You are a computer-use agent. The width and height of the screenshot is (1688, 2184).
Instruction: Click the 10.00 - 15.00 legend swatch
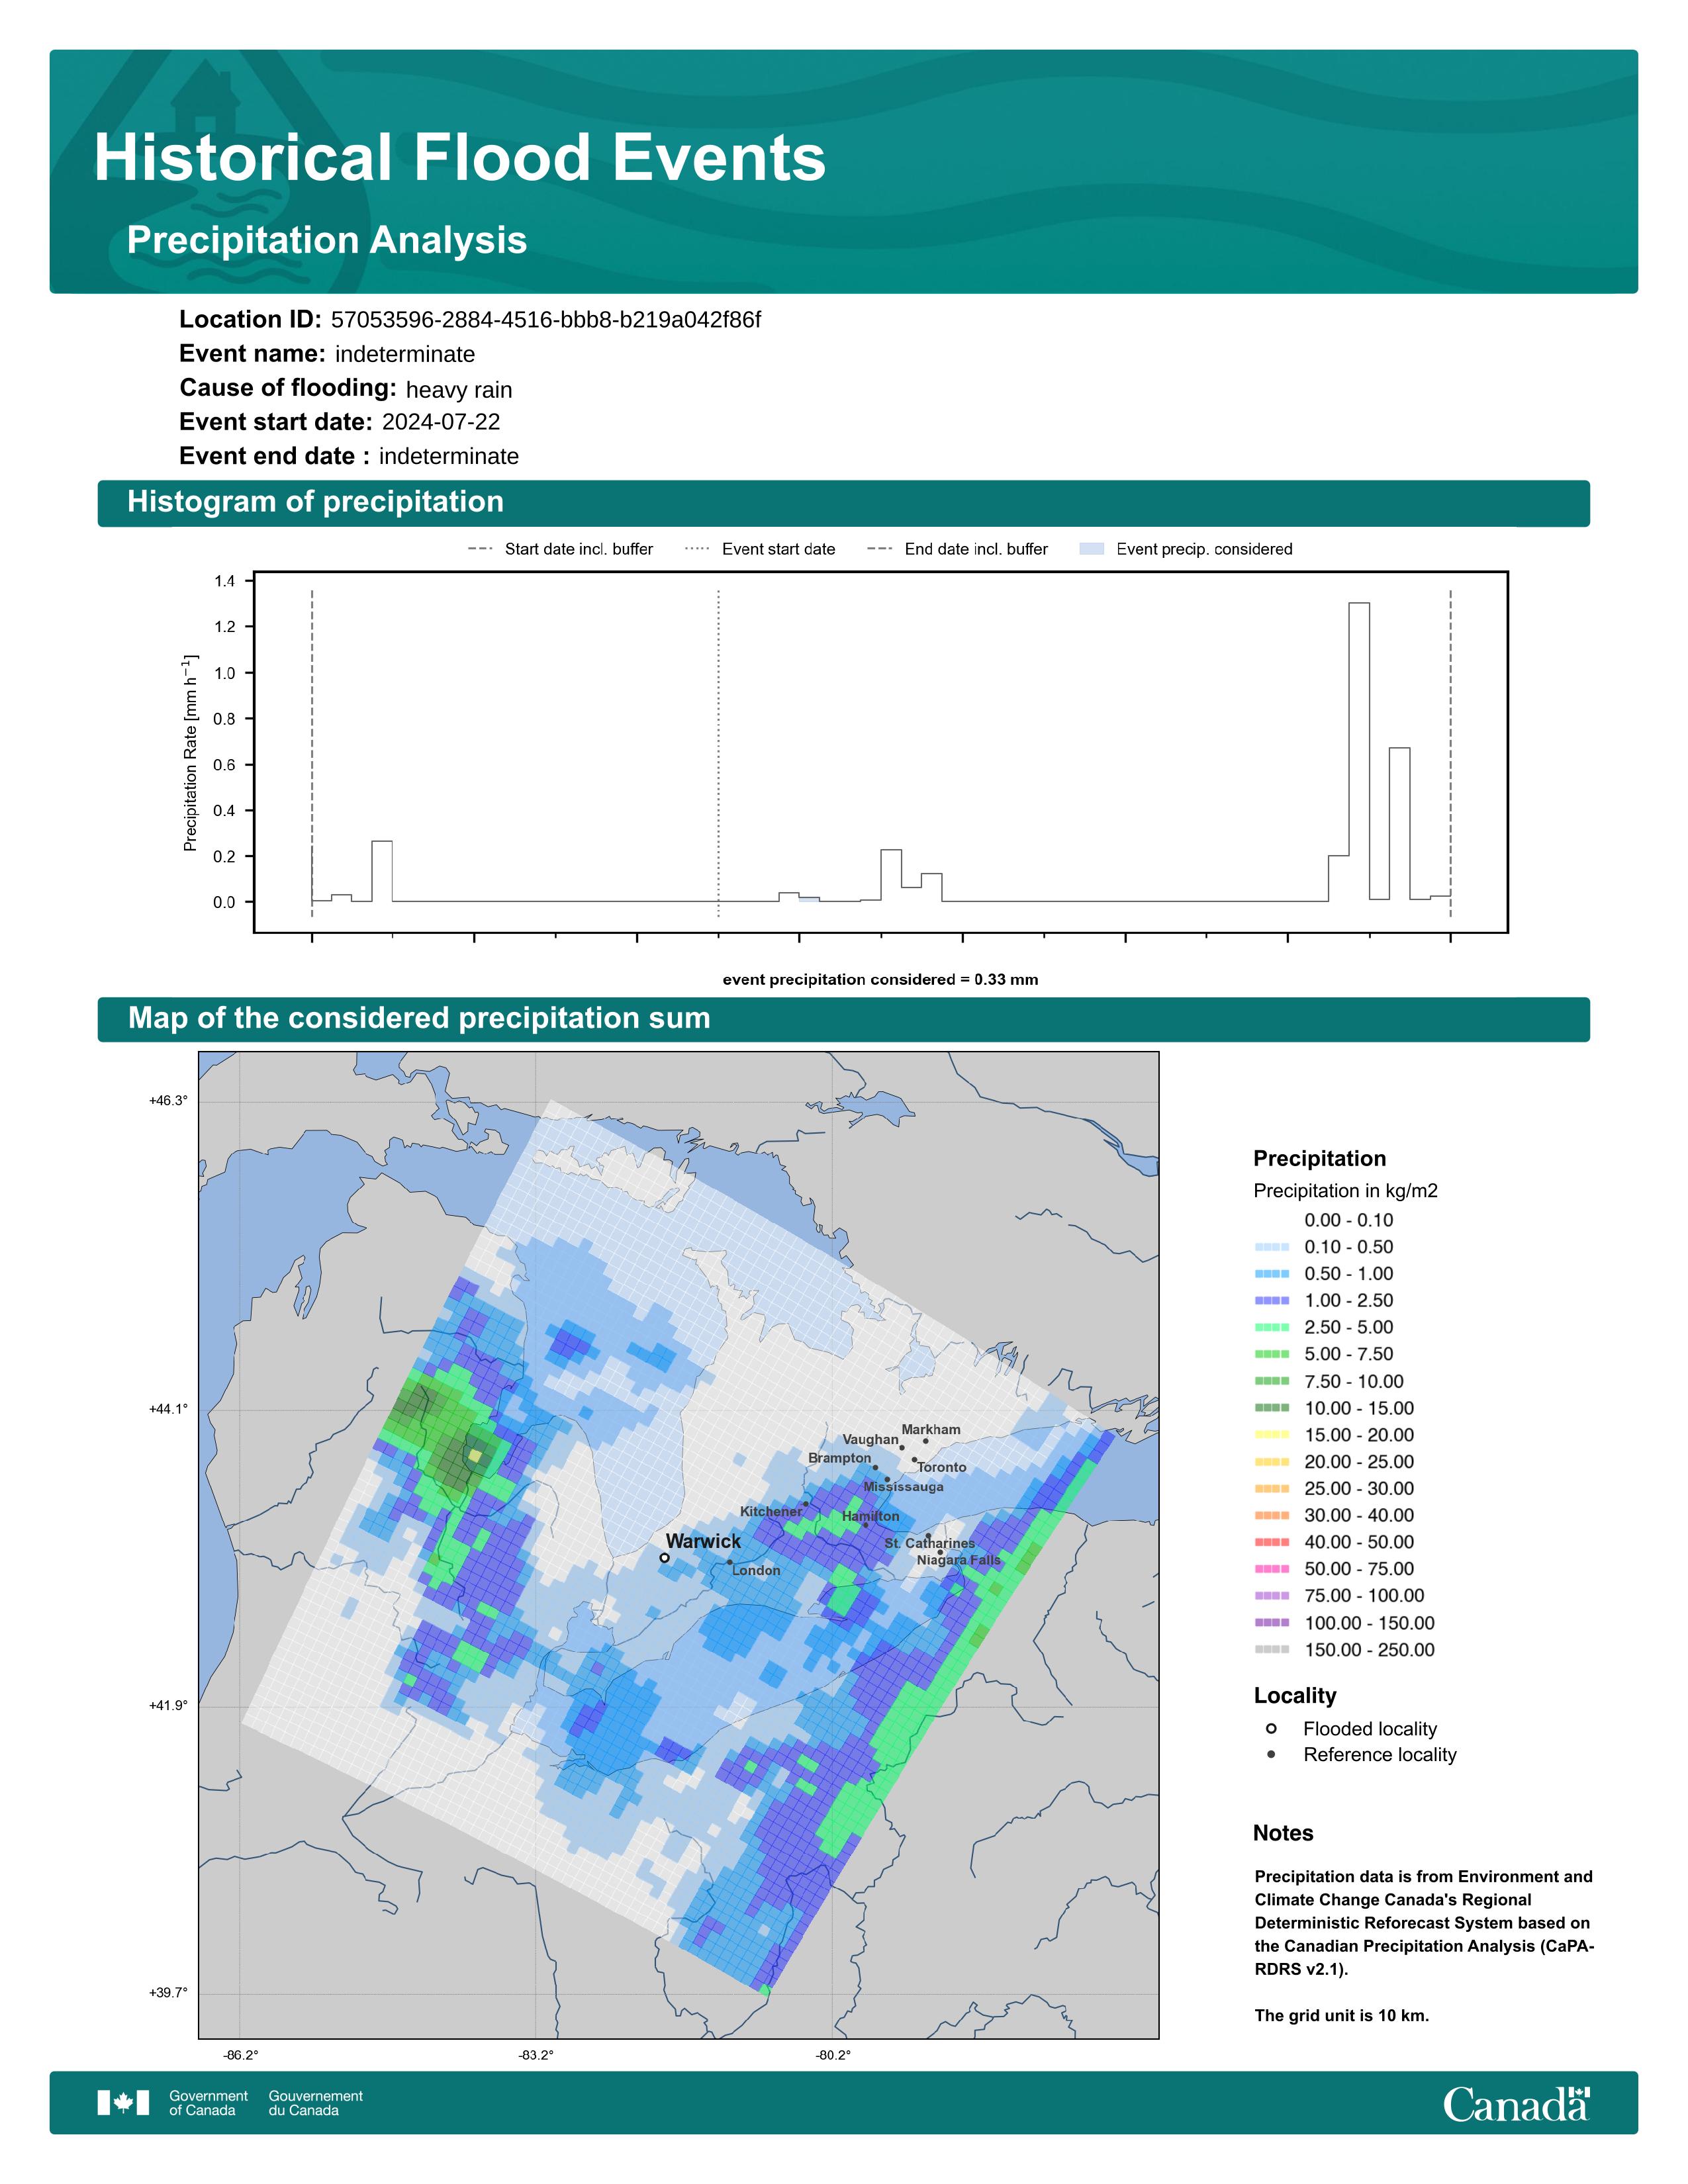tap(1272, 1409)
